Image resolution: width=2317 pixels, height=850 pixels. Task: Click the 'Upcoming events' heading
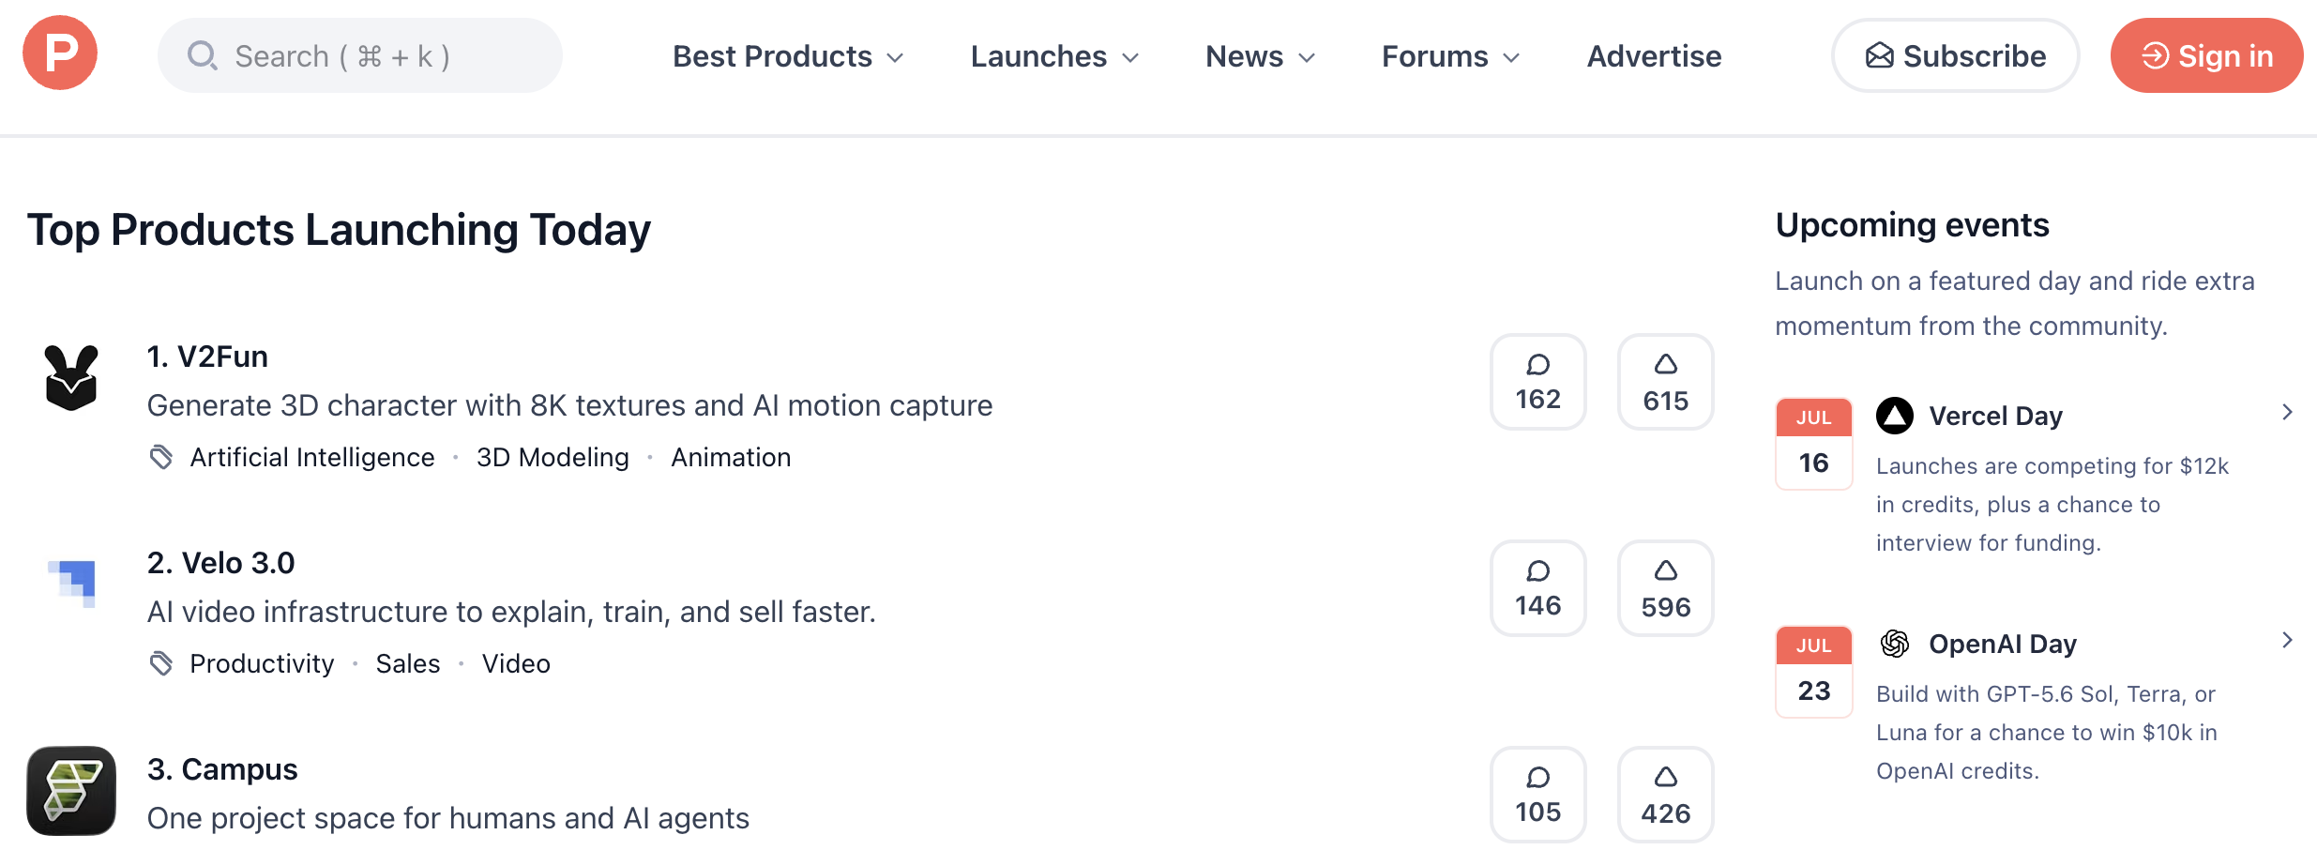coord(1912,225)
